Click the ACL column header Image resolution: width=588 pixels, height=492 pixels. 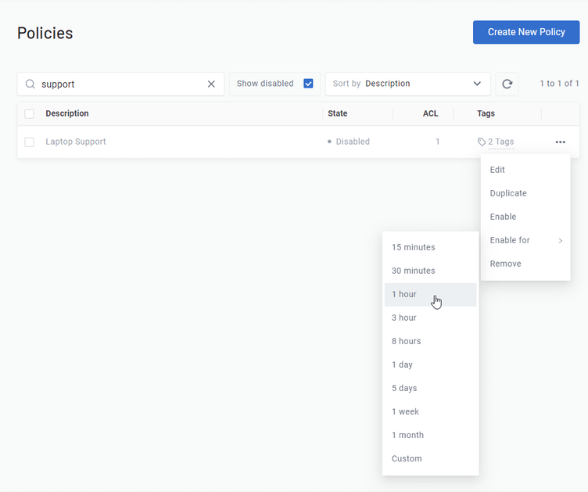[x=431, y=113]
